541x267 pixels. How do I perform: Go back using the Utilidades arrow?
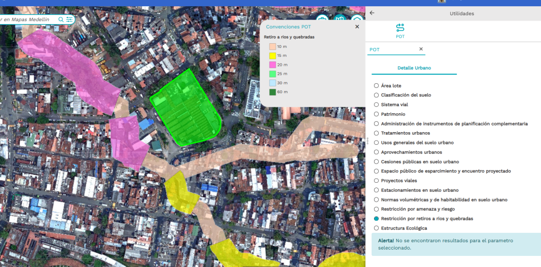pos(372,13)
